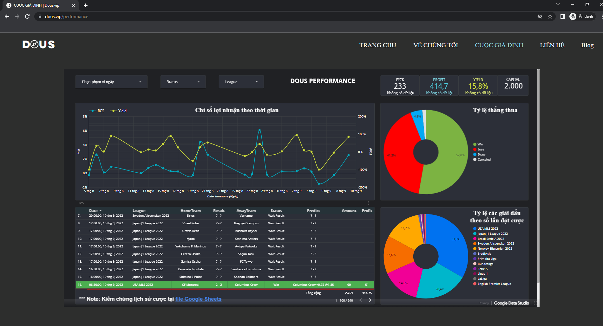Reload the page with the refresh icon
Image resolution: width=603 pixels, height=326 pixels.
tap(27, 16)
